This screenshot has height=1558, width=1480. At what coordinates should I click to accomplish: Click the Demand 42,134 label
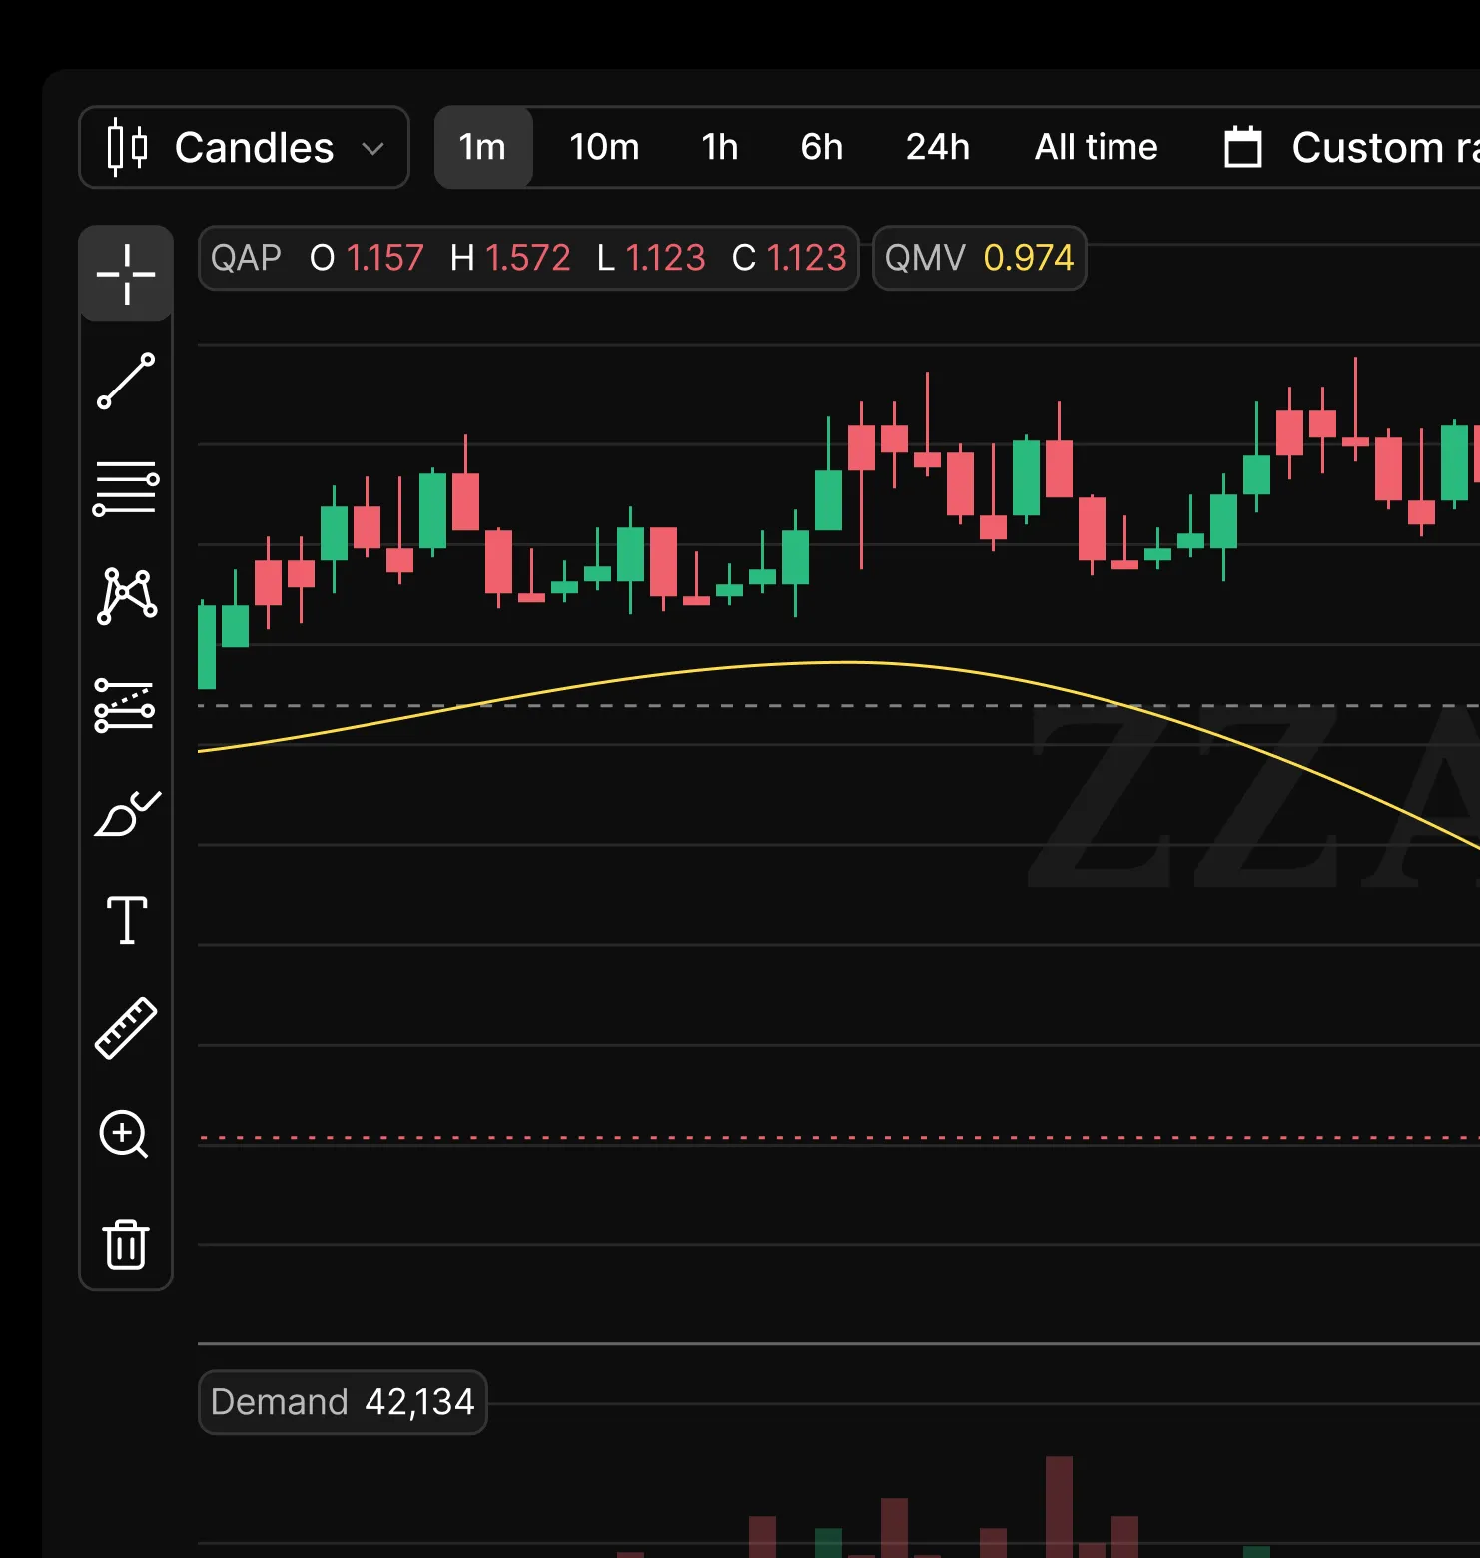[x=343, y=1402]
